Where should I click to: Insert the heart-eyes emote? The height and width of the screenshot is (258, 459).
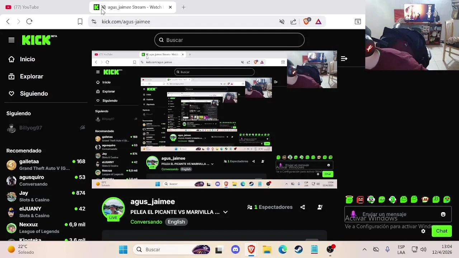[447, 199]
